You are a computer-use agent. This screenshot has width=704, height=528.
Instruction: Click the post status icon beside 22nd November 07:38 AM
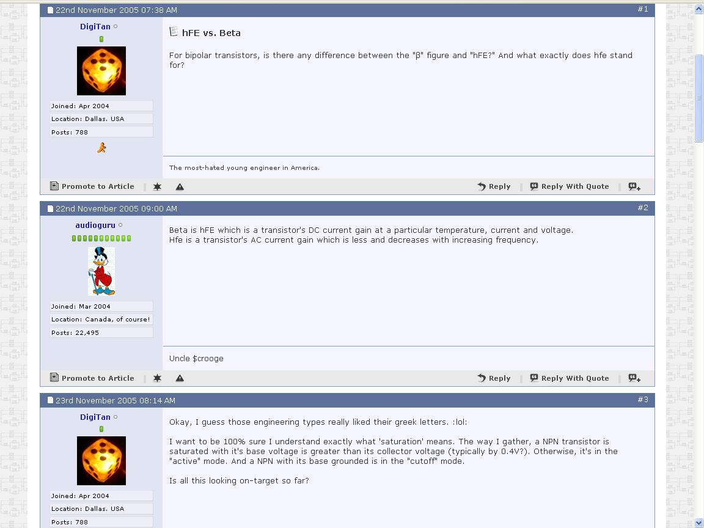click(50, 10)
